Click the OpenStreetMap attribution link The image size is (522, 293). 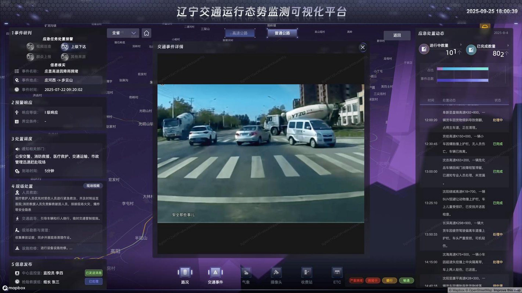(x=478, y=290)
